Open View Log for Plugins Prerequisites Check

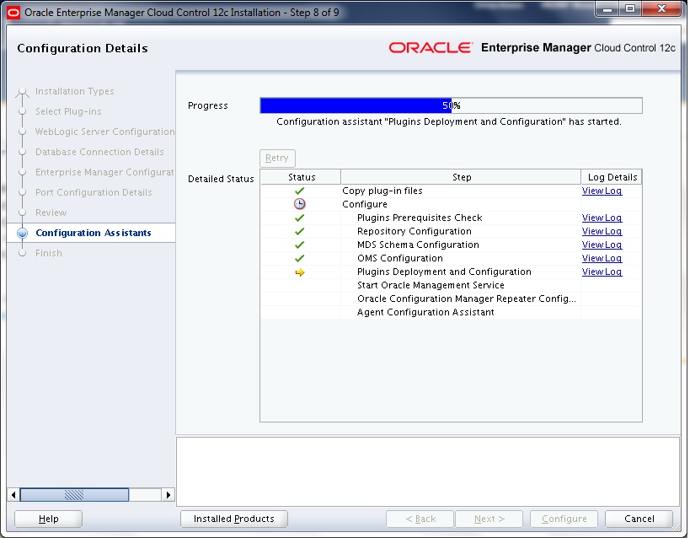coord(602,218)
